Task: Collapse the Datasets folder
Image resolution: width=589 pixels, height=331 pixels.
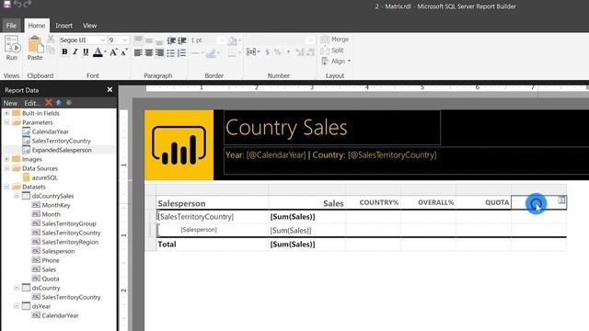Action: (6, 187)
